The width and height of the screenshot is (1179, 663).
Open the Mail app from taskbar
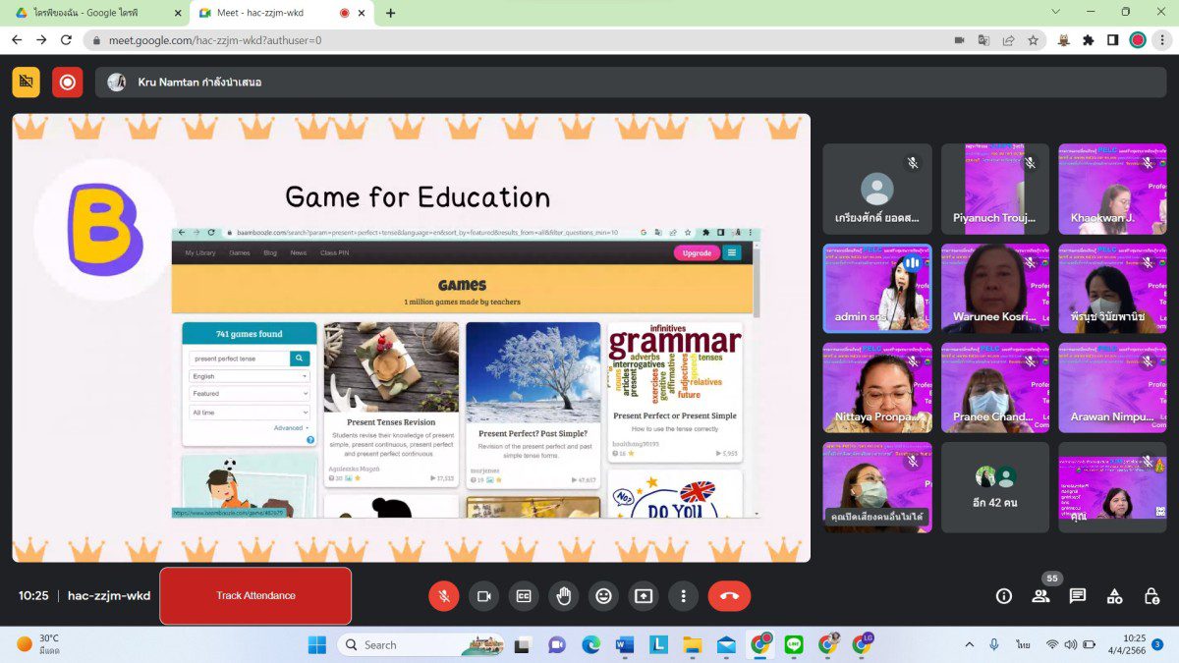[726, 644]
